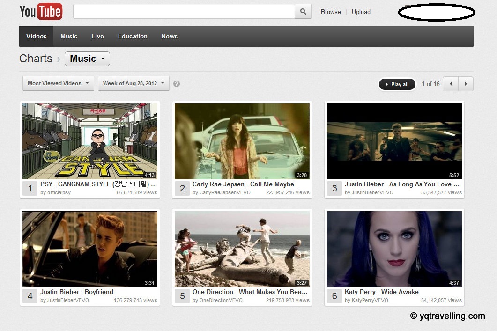Select the News tab
This screenshot has height=331, width=497.
169,36
